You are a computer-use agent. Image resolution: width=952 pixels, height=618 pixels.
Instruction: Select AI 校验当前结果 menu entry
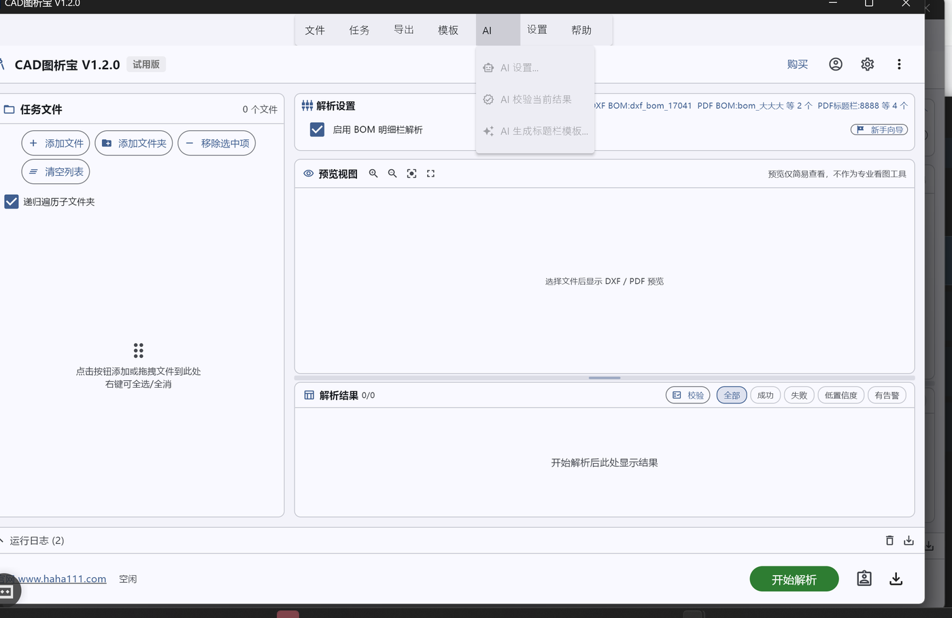pyautogui.click(x=535, y=99)
